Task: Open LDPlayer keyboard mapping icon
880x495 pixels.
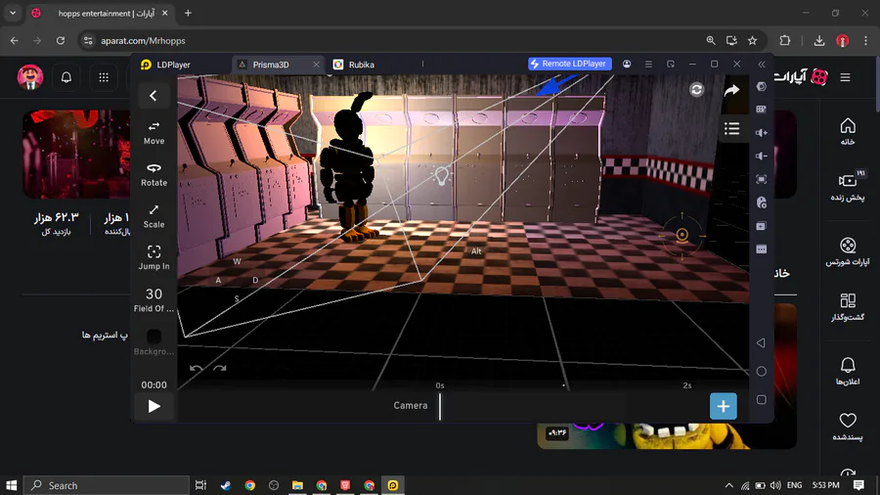Action: pos(761,110)
